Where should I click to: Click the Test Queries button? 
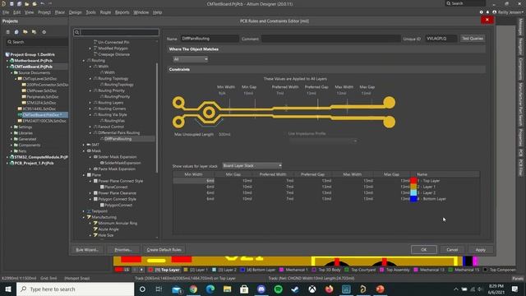(x=473, y=39)
